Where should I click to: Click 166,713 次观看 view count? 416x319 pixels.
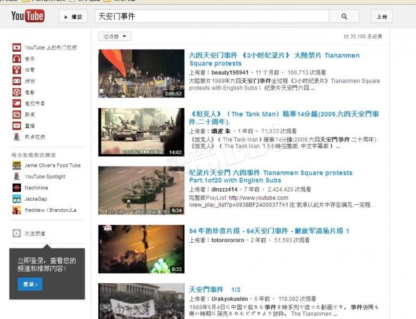point(307,73)
